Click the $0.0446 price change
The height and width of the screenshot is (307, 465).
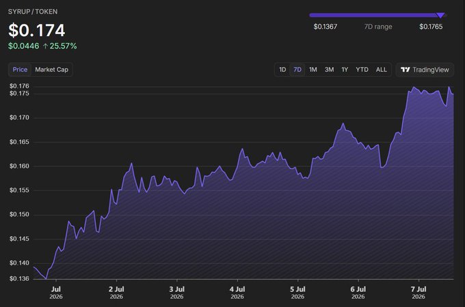click(x=24, y=46)
